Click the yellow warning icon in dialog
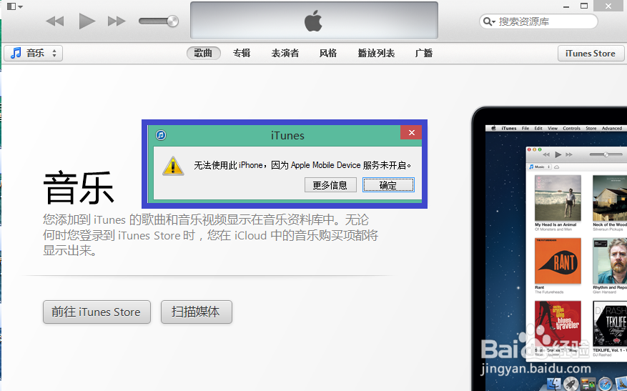627x391 pixels. tap(173, 166)
